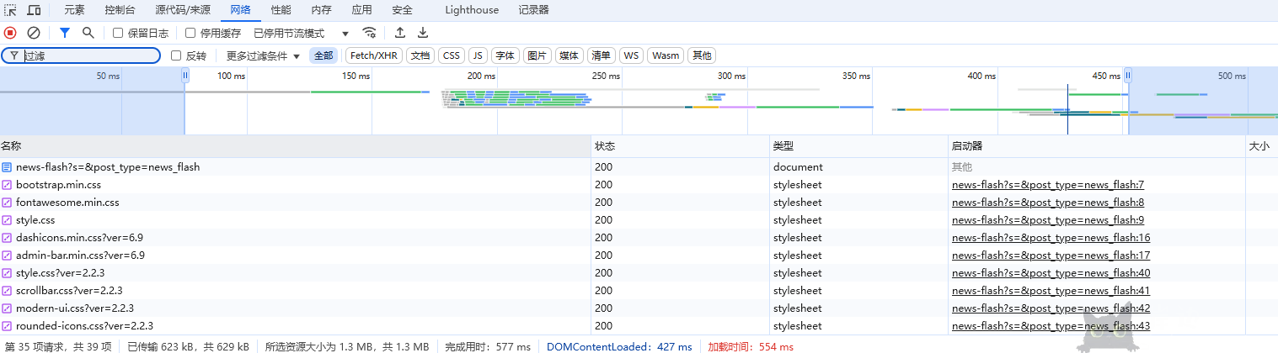Grab the left overview timeline handle
This screenshot has height=353, width=1278.
click(185, 76)
